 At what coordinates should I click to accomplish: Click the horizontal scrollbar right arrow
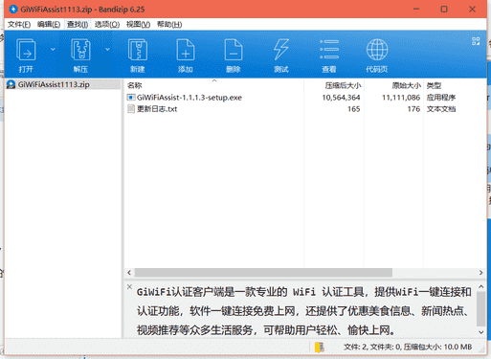tap(480, 273)
